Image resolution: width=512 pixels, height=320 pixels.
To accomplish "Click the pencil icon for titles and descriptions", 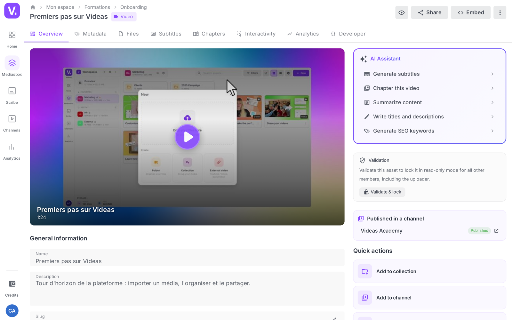I will 367,117.
